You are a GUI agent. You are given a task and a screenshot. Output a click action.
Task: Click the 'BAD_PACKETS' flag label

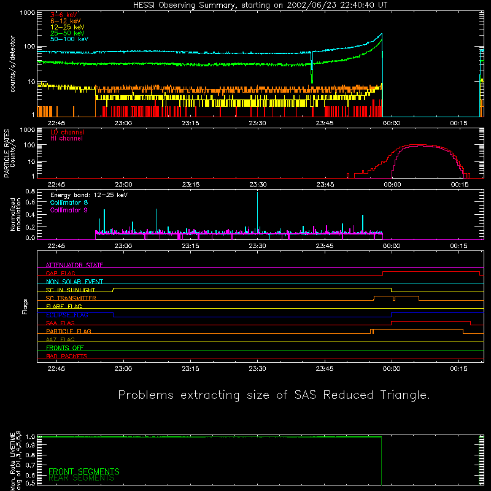pyautogui.click(x=67, y=357)
